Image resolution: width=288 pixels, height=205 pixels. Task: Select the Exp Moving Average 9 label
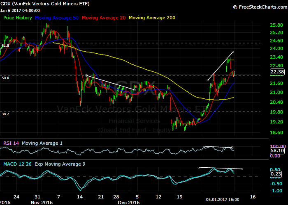click(60, 164)
